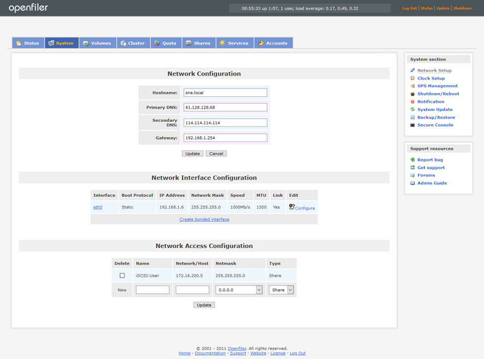Click the footer Openfiler link
The image size is (484, 359).
pyautogui.click(x=237, y=349)
